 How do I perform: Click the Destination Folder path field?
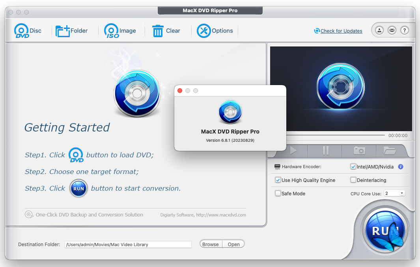128,245
